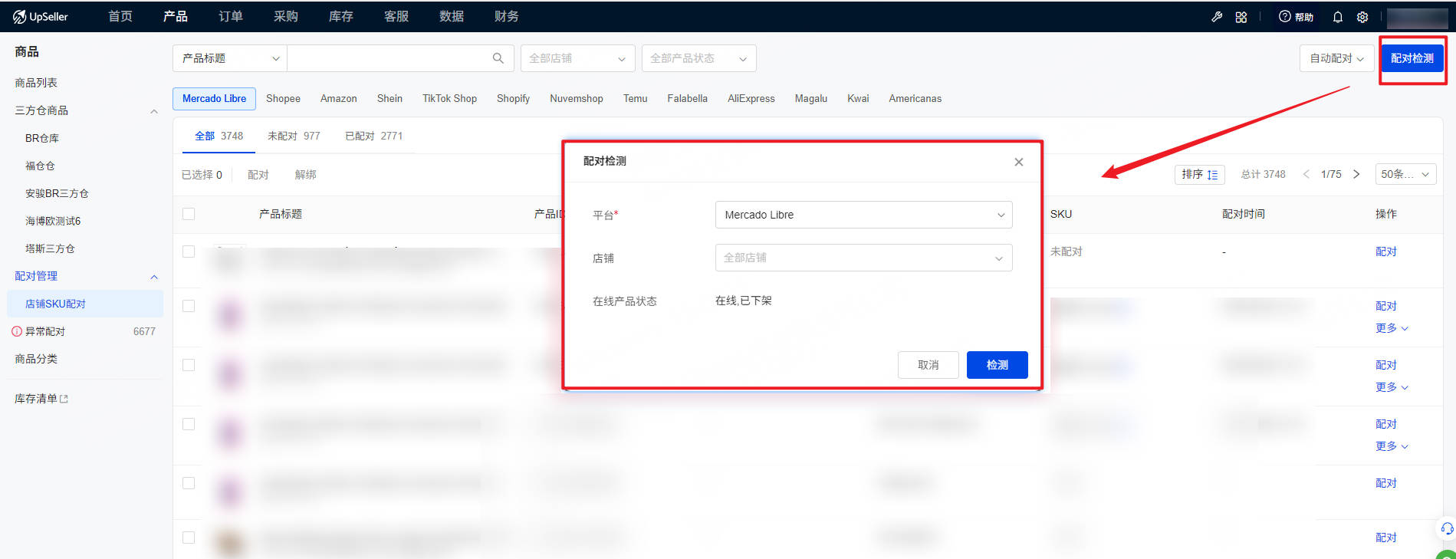Open the 全部产品状态 dropdown
Viewport: 1456px width, 559px height.
point(698,58)
